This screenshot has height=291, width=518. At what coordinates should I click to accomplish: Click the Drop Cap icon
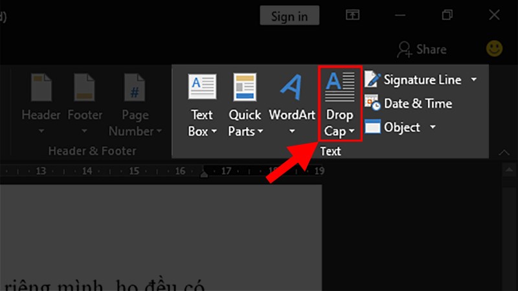coord(340,87)
